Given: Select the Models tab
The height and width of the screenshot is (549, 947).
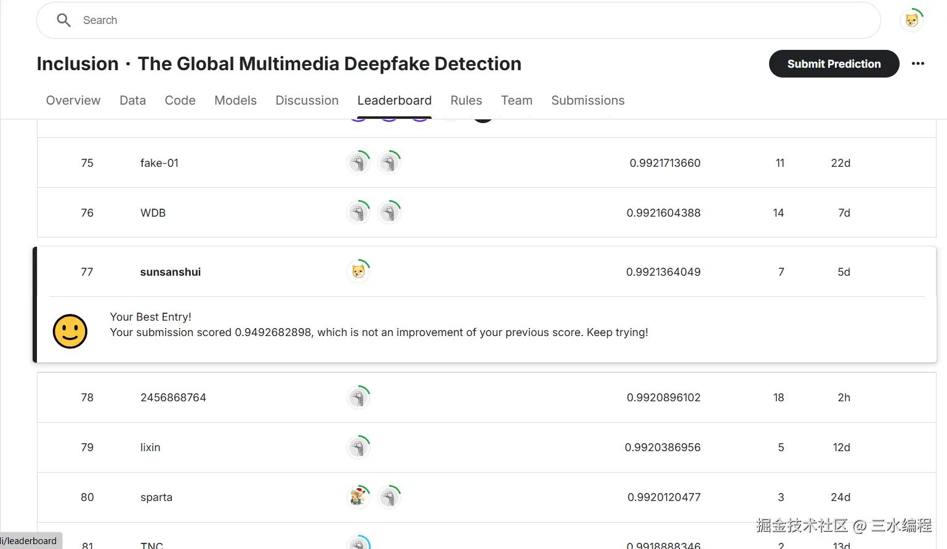Looking at the screenshot, I should point(235,100).
